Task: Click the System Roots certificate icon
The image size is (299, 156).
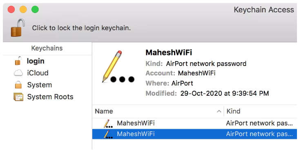Action: [18, 97]
